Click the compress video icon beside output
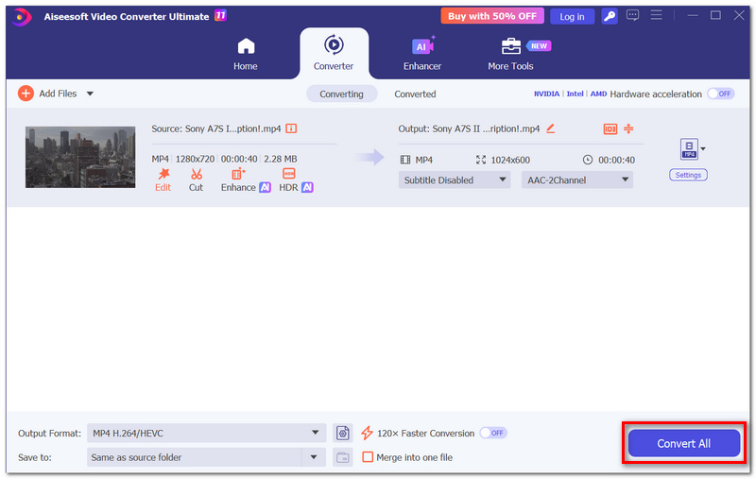Screen dimensions: 756x479 tap(628, 128)
